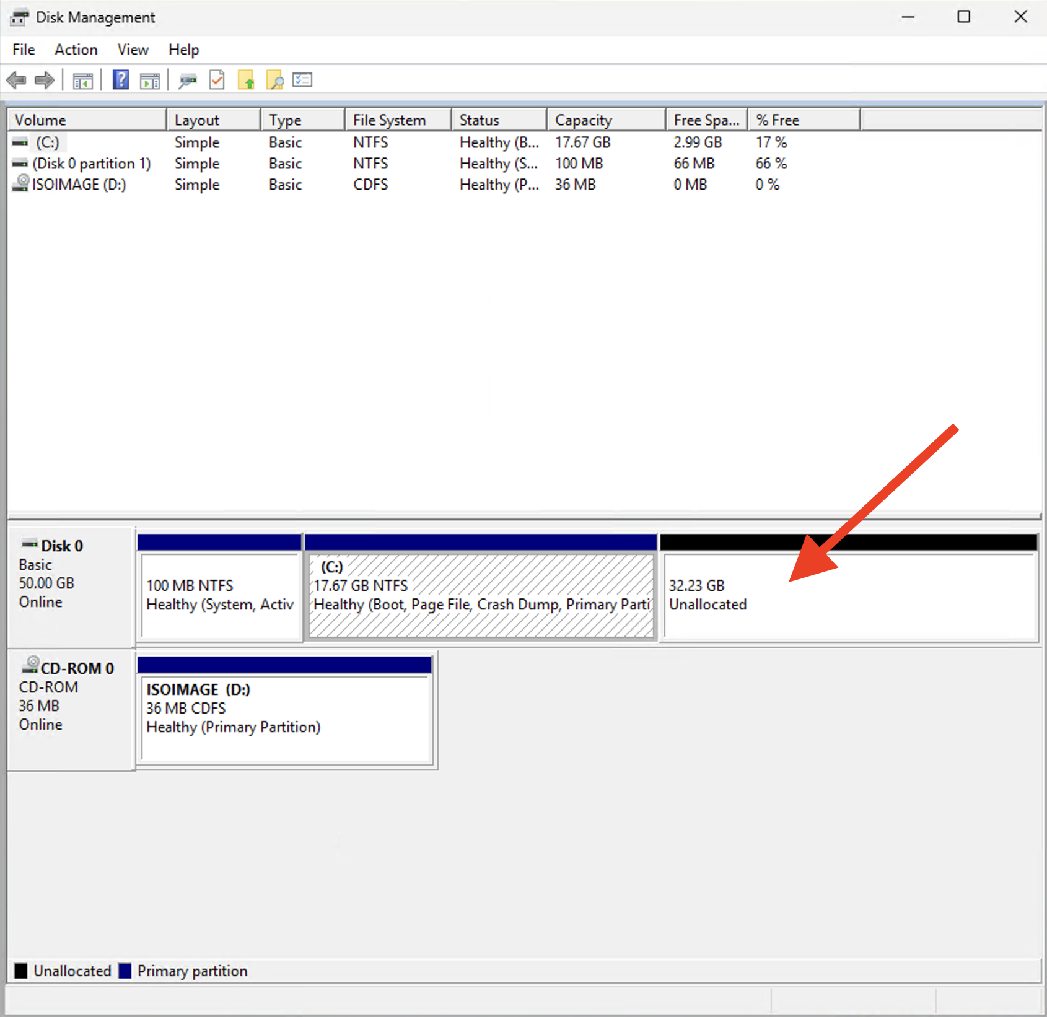Click the checkmark document Properties icon

tap(217, 80)
